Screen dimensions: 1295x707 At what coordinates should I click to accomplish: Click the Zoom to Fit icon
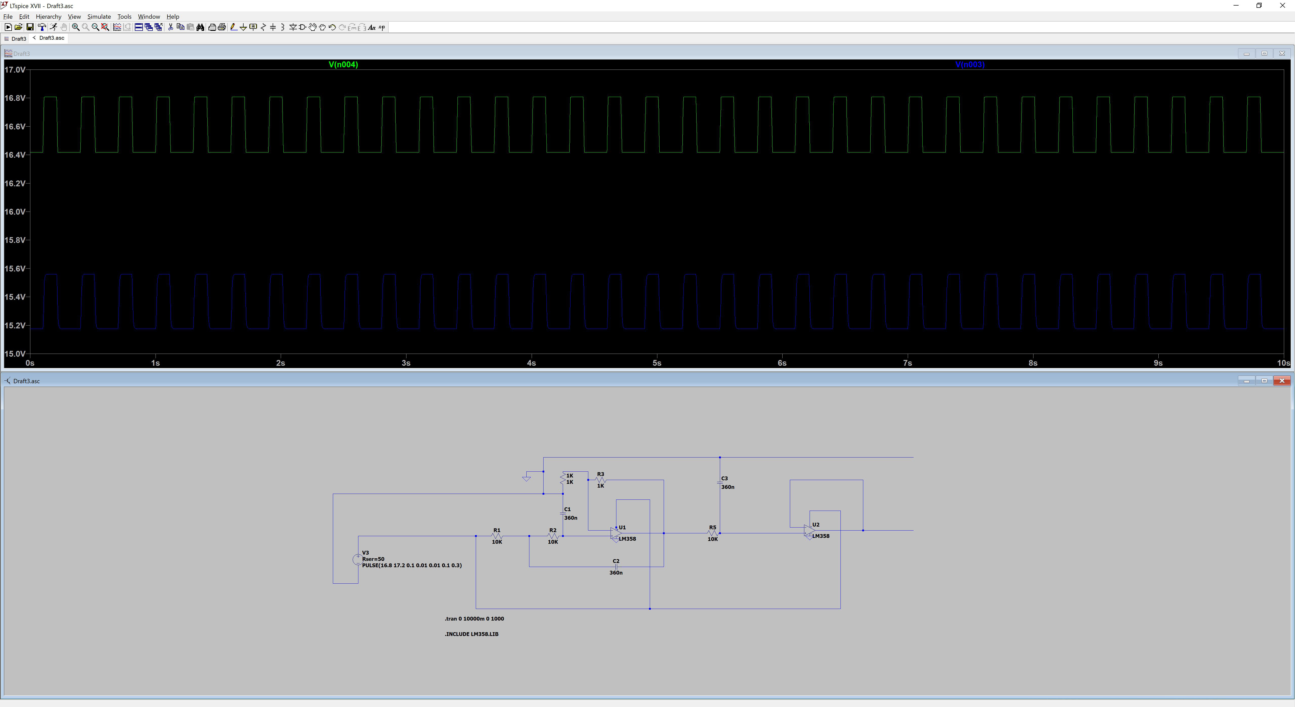click(x=105, y=27)
